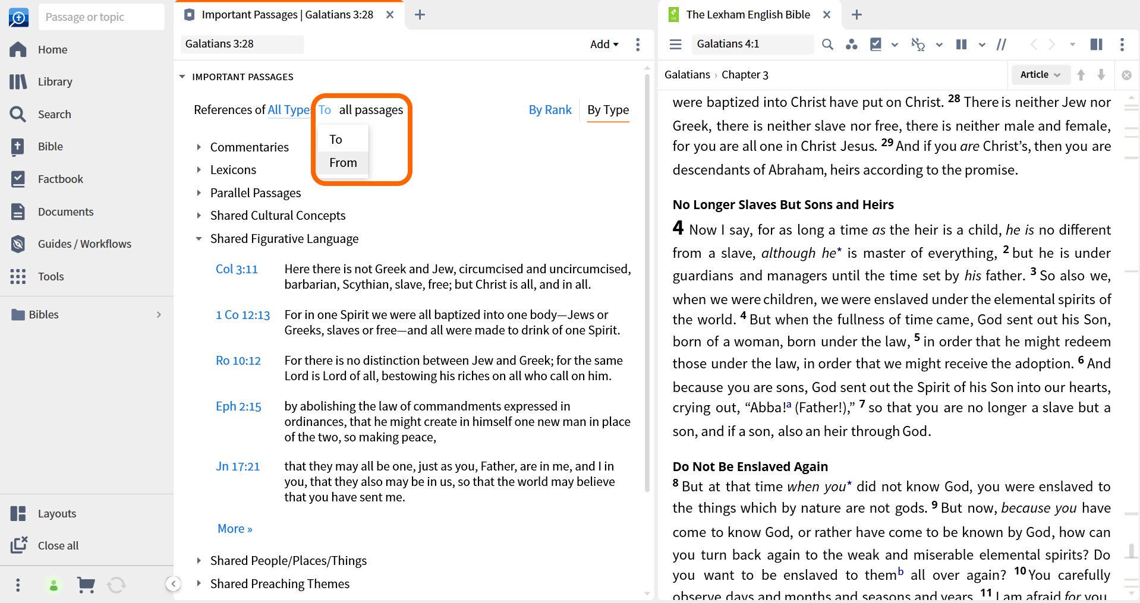
Task: Click the More » link under Shared Figurative Language
Action: coord(234,528)
